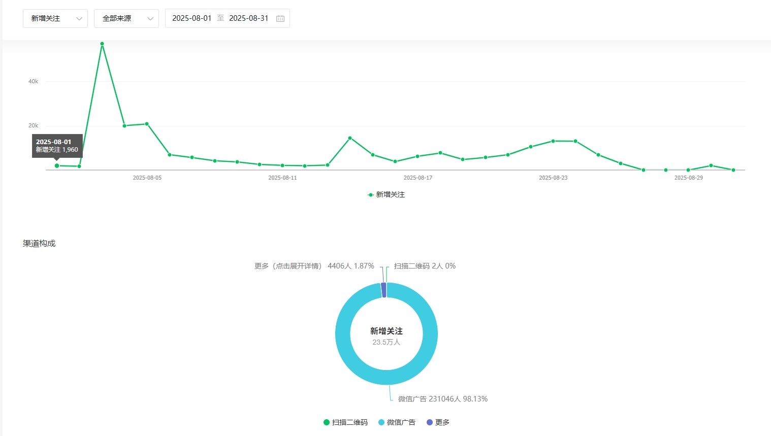Click the 微信广告 231046人 98.13% label
Screen dimensions: 771x436
443,399
